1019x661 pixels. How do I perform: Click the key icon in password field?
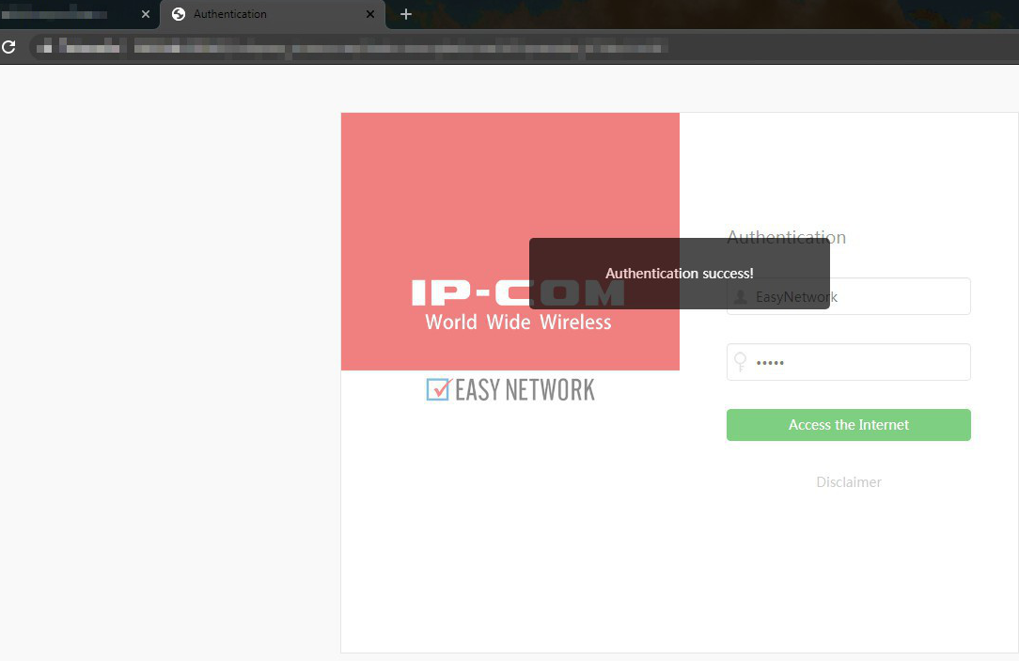coord(740,362)
